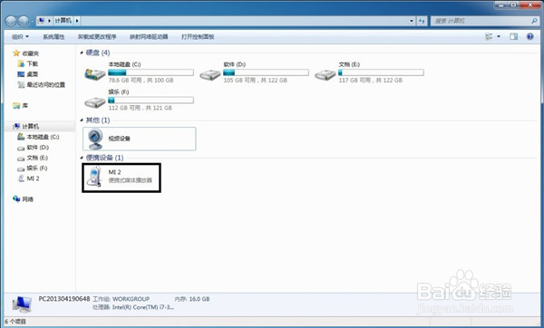
Task: Select 文档 (E:) in the navigation tree
Action: [33, 158]
